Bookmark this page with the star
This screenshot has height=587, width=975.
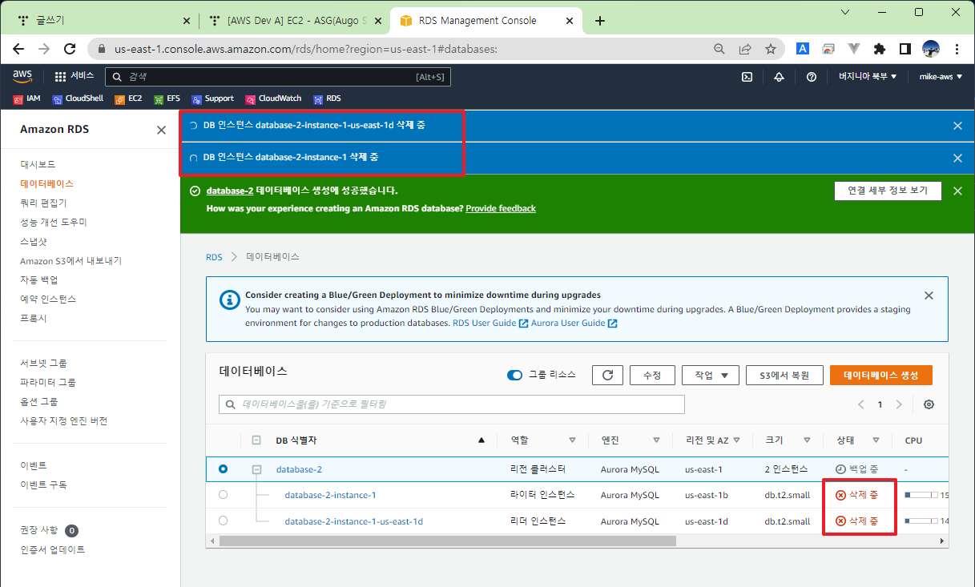click(771, 49)
